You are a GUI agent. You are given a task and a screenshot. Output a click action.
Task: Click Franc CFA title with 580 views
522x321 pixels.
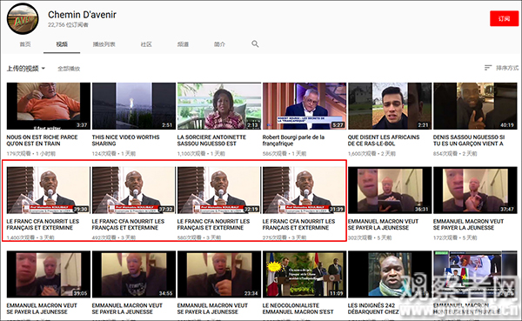(213, 224)
